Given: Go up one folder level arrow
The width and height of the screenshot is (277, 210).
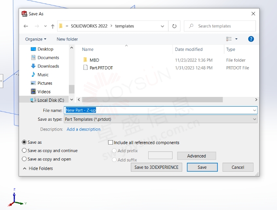Looking at the screenshot, I should point(53,26).
